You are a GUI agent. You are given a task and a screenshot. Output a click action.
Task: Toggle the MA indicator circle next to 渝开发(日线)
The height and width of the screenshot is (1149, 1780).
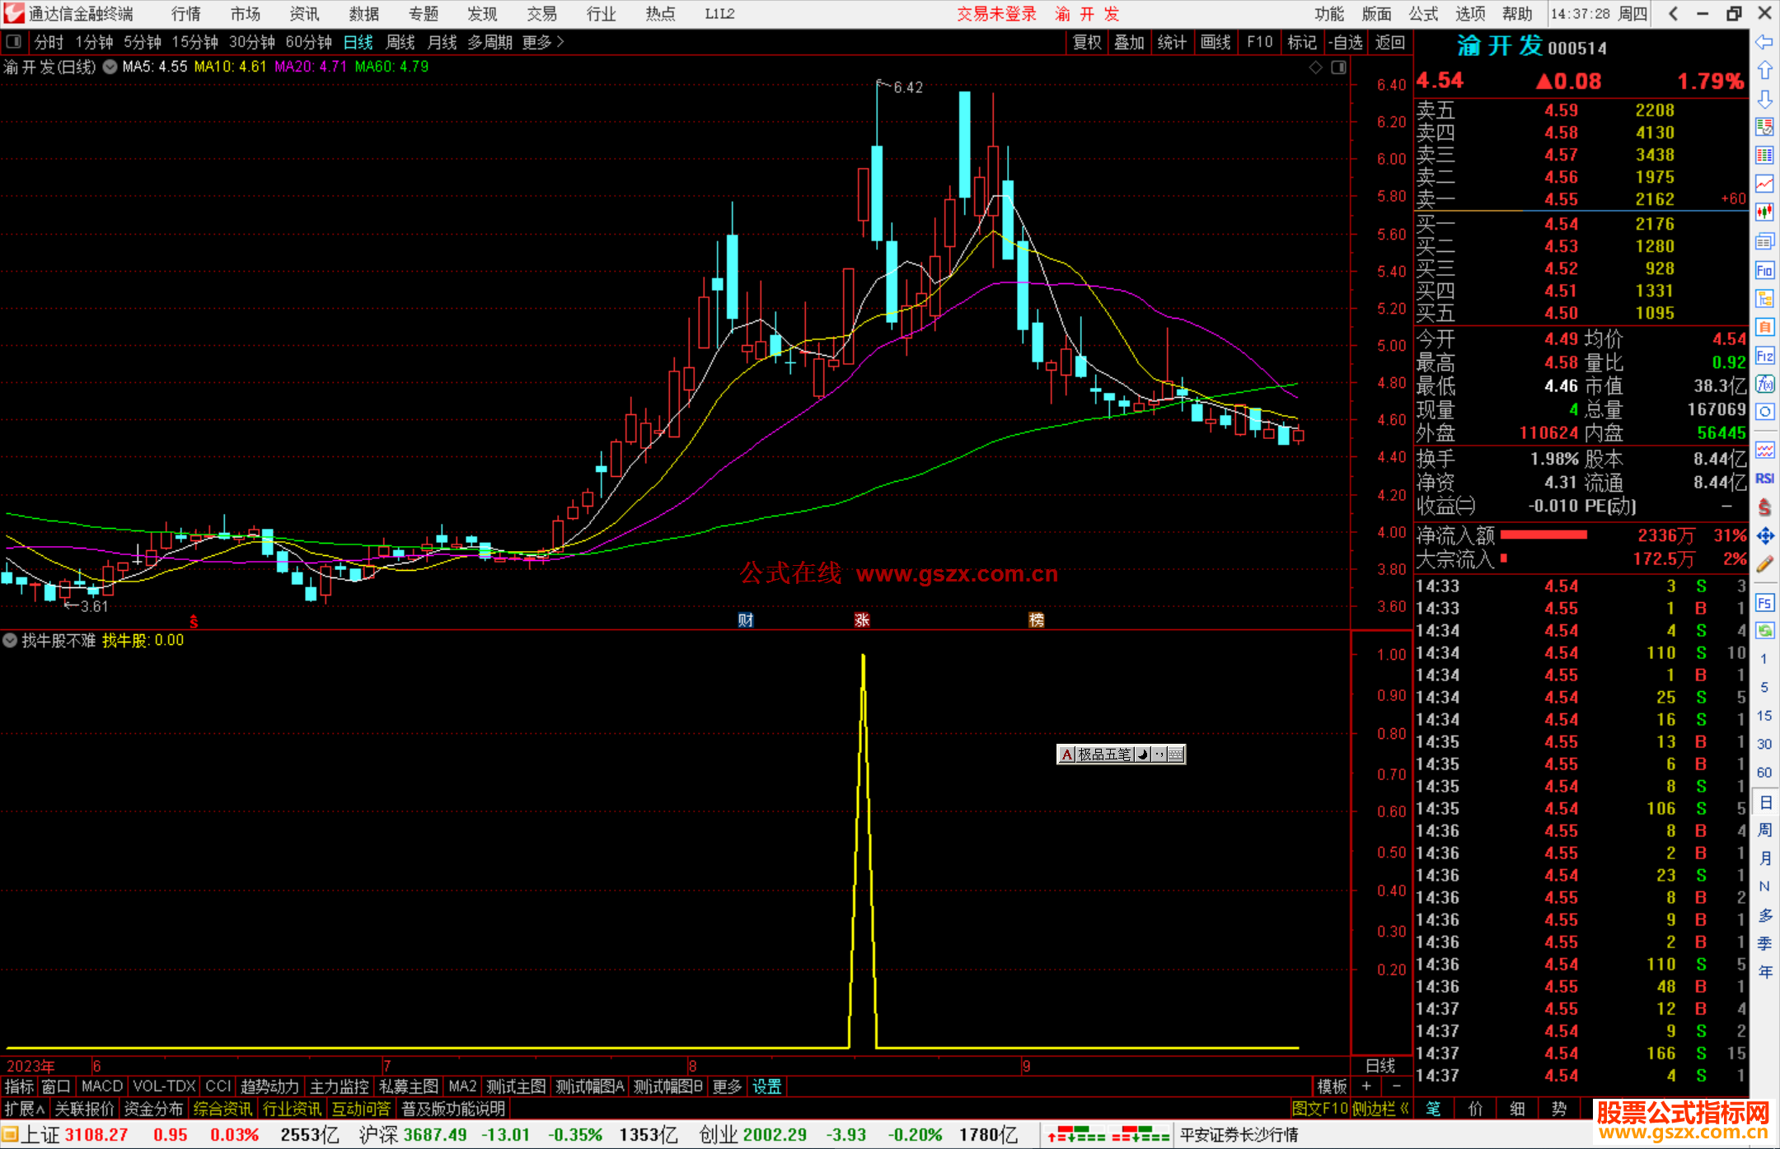110,67
